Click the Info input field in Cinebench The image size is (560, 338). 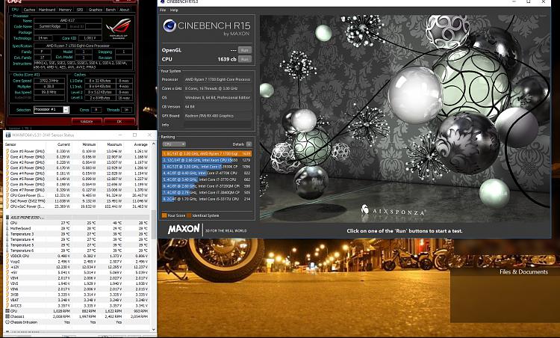(x=218, y=125)
